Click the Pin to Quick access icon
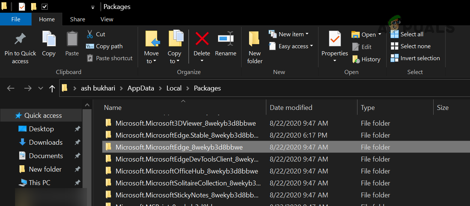Screen dimensions: 470x206 coord(20,39)
